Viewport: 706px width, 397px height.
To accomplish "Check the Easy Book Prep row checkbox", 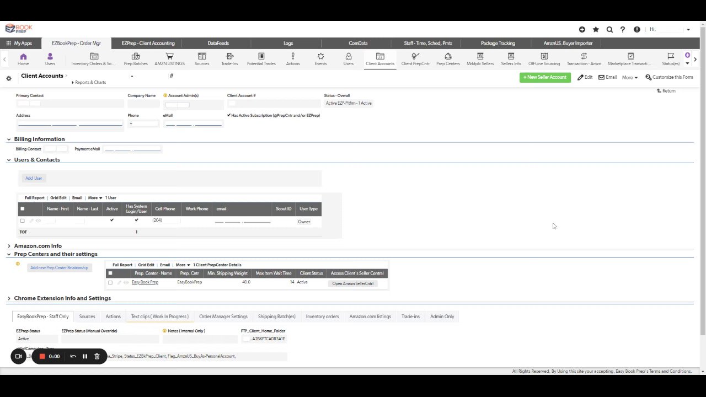I will [110, 282].
